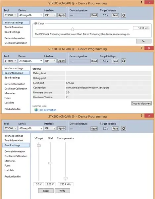The width and height of the screenshot is (155, 199).
Task: Click the 16.31 kHz frequency field
Action: (141, 28)
